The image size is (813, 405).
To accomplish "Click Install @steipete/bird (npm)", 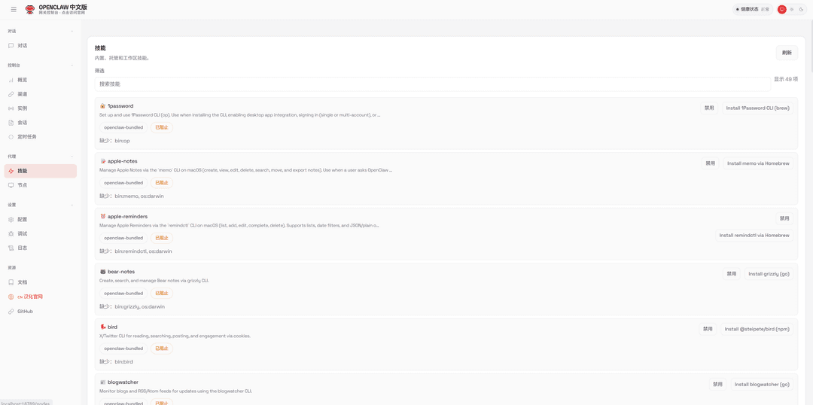I will [x=757, y=329].
